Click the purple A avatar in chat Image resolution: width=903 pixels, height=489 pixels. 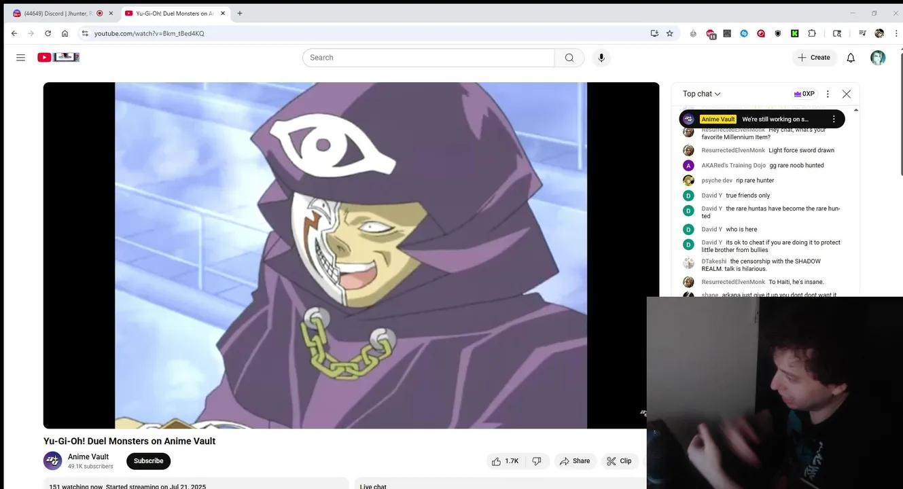pos(688,166)
